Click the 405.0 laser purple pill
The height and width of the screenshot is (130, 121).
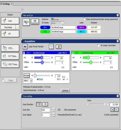[x=82, y=27]
